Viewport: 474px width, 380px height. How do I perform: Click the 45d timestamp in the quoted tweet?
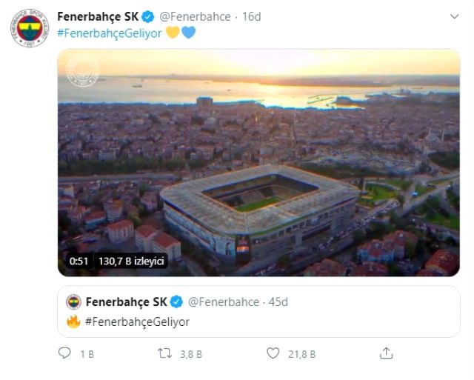point(278,302)
